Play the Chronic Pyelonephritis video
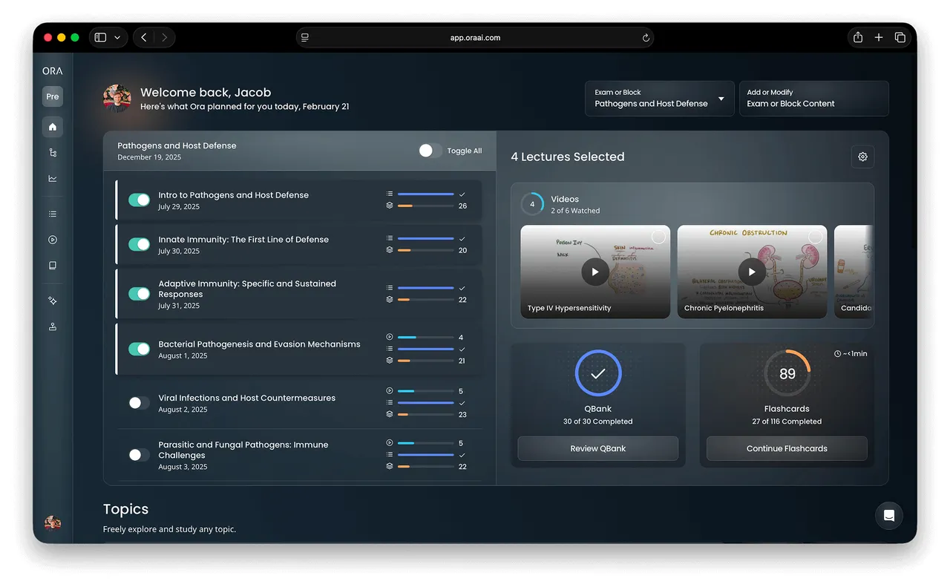The image size is (950, 587). point(752,272)
